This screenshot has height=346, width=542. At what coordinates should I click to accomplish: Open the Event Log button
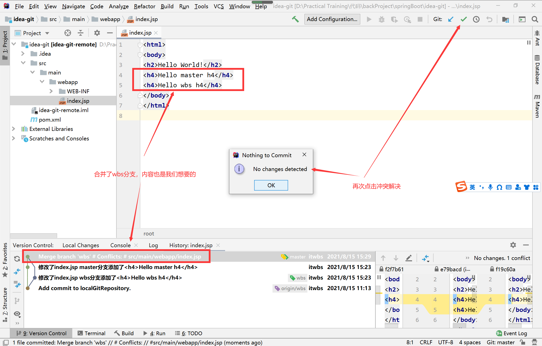[511, 333]
